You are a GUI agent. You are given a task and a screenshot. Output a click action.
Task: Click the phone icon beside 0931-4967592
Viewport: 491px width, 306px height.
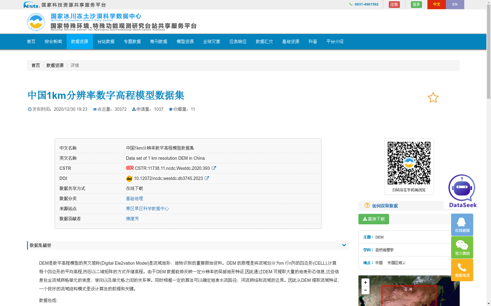(x=351, y=4)
